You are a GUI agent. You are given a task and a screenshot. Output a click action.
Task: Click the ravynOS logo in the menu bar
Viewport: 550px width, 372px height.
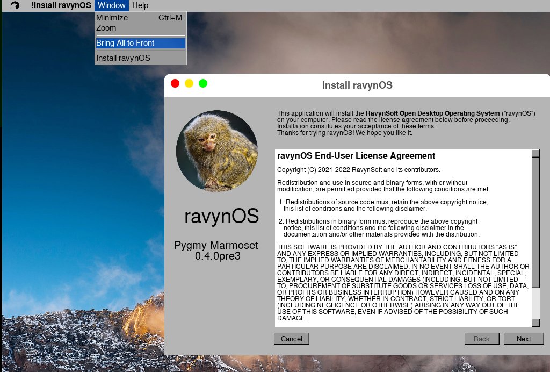pos(15,6)
